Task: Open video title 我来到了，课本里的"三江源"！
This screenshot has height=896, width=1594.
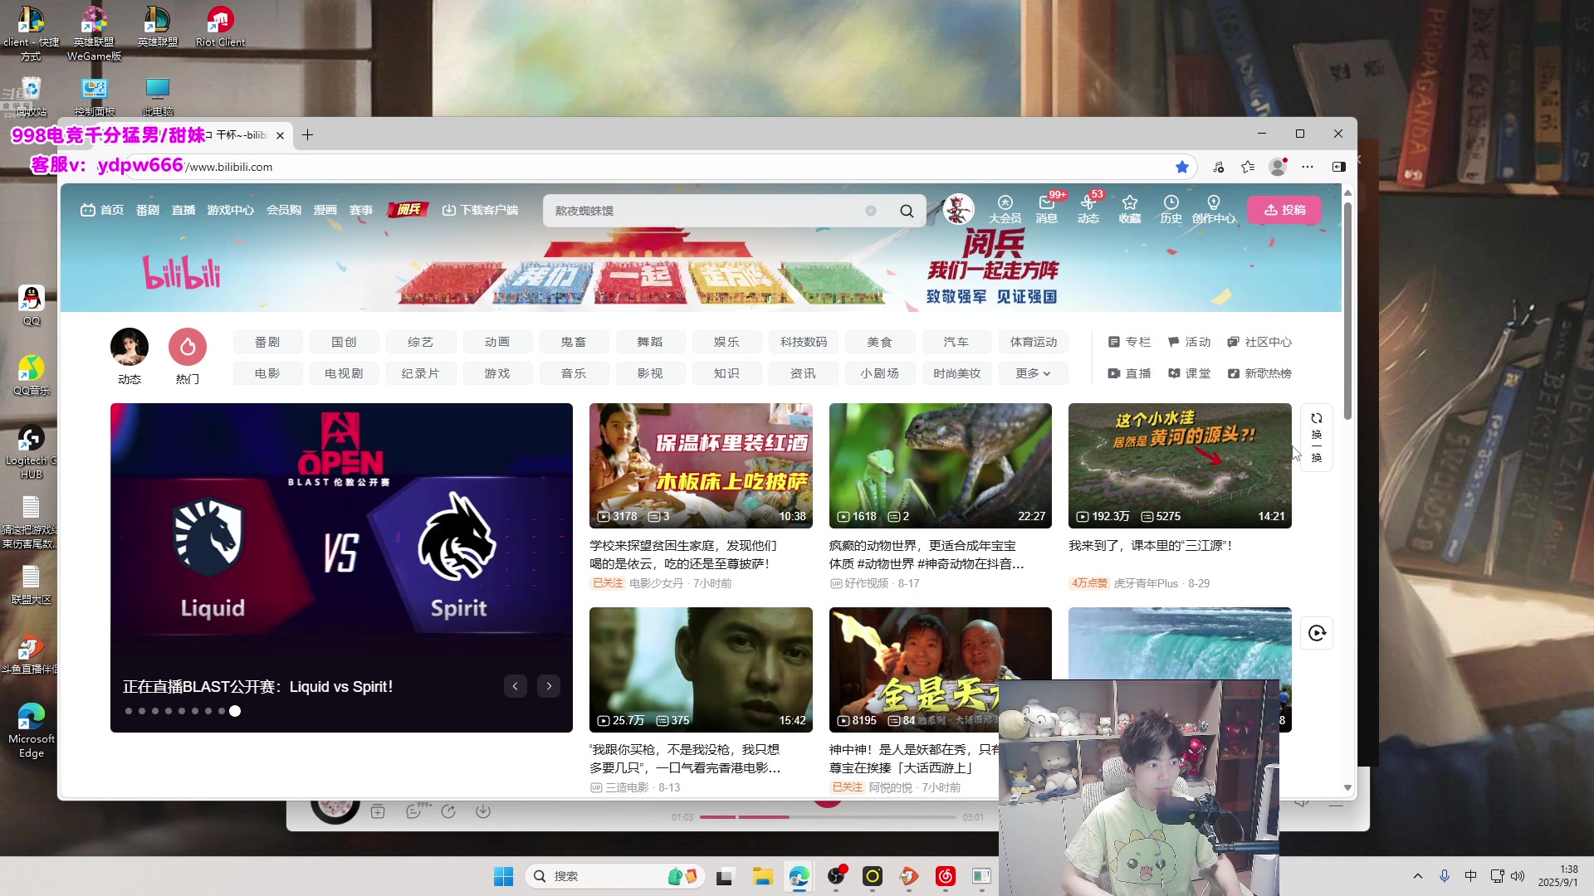Action: [x=1151, y=546]
